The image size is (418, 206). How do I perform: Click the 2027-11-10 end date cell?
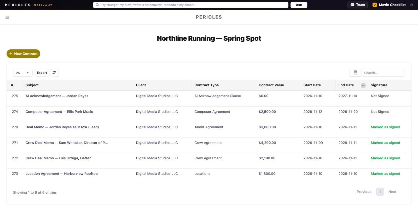348,96
